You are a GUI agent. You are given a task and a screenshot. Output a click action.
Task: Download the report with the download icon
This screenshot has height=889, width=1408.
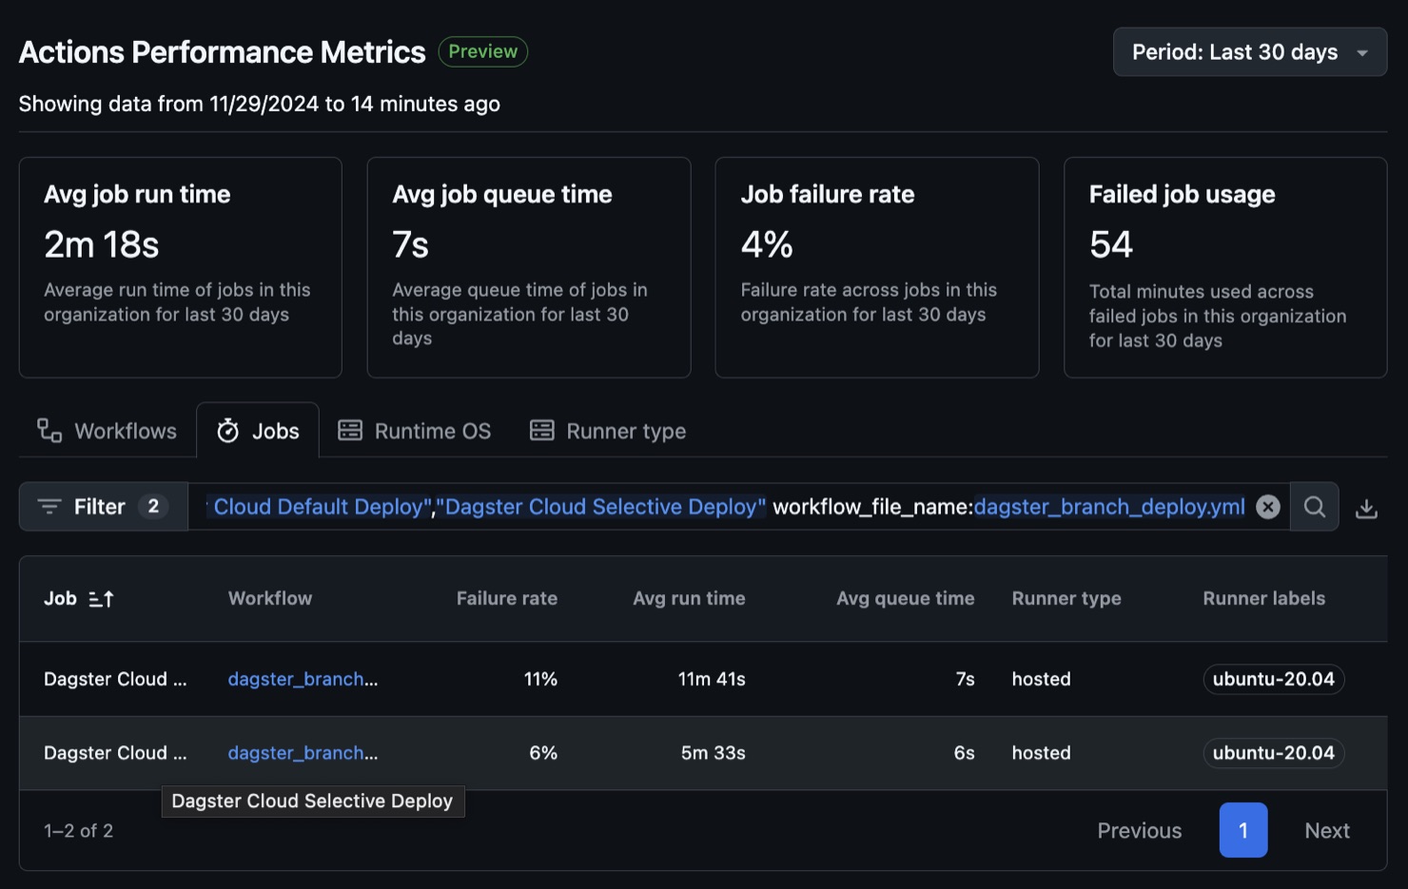(1366, 508)
